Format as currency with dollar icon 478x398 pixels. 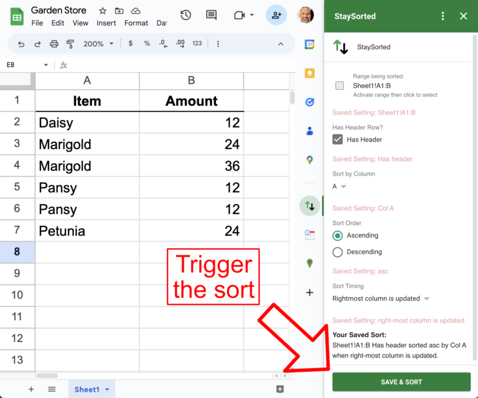pyautogui.click(x=131, y=44)
